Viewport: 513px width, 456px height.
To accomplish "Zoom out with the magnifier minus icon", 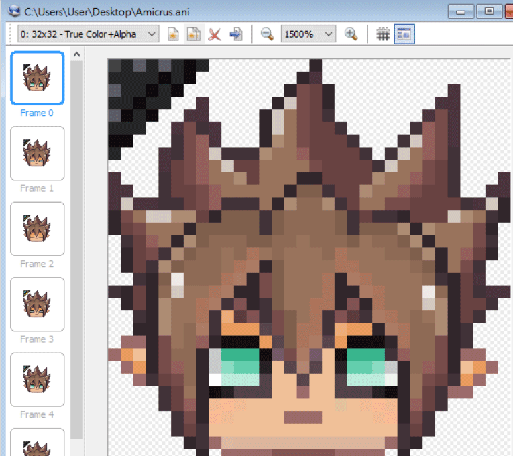I will [268, 34].
